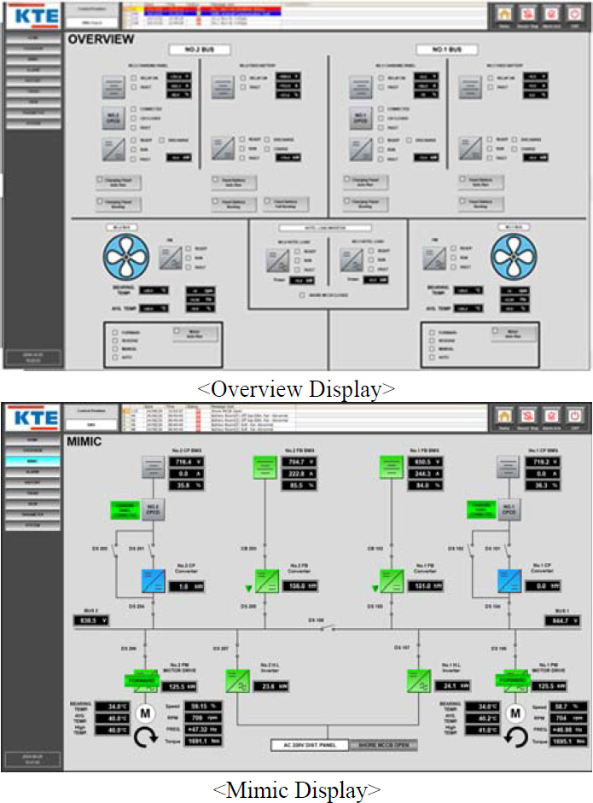Check the No.2 charging panel RELAY ON box

tap(136, 78)
